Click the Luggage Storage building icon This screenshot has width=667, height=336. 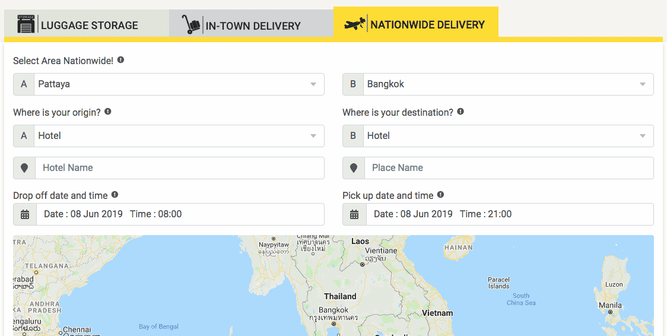[25, 24]
